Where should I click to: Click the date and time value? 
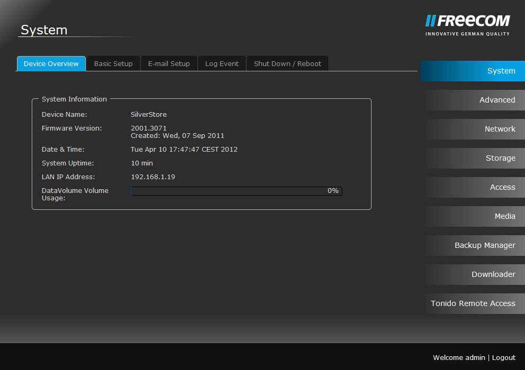(x=184, y=150)
